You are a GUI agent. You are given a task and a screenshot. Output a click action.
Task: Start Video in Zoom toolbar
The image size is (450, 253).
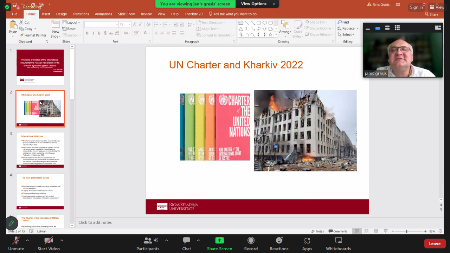(x=49, y=243)
